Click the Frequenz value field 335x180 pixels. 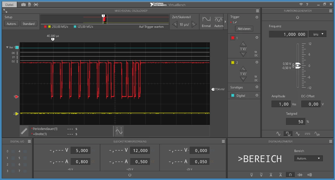(288, 34)
